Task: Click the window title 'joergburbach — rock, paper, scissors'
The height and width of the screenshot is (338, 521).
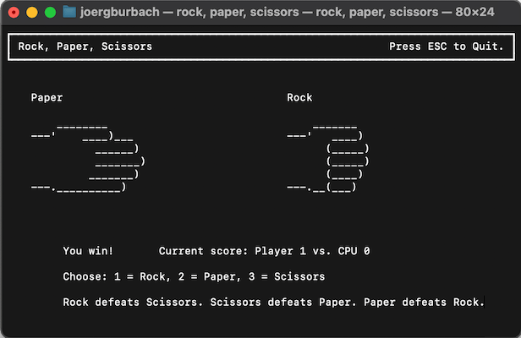Action: (x=287, y=13)
